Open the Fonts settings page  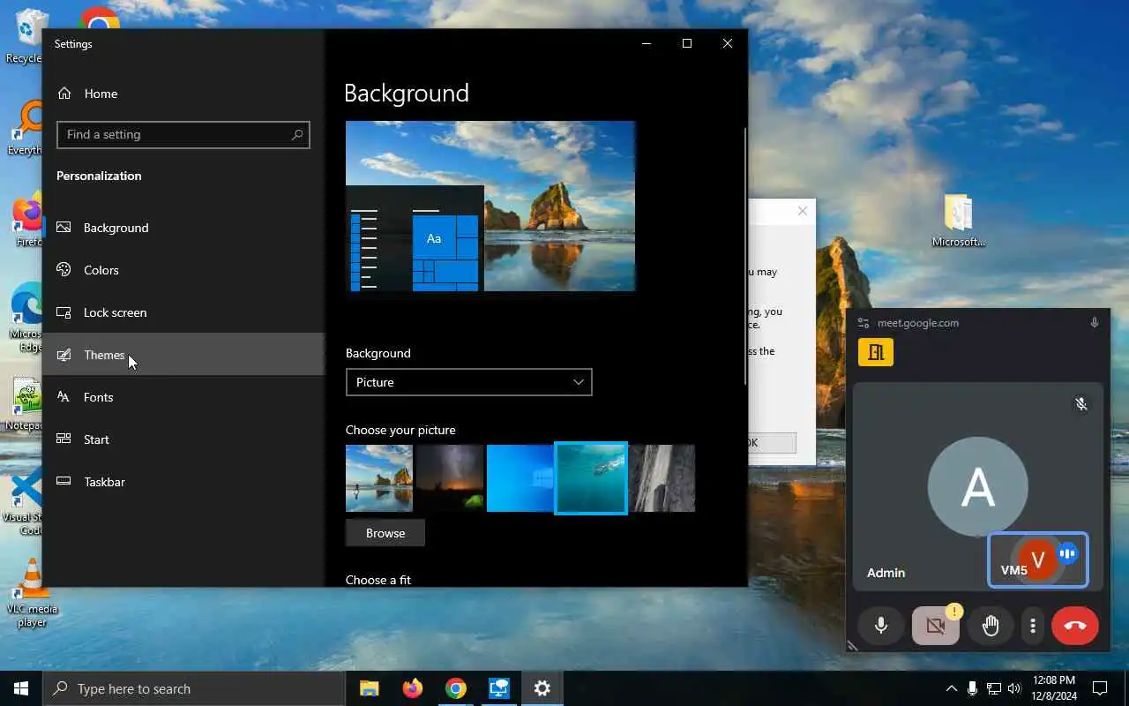tap(183, 397)
